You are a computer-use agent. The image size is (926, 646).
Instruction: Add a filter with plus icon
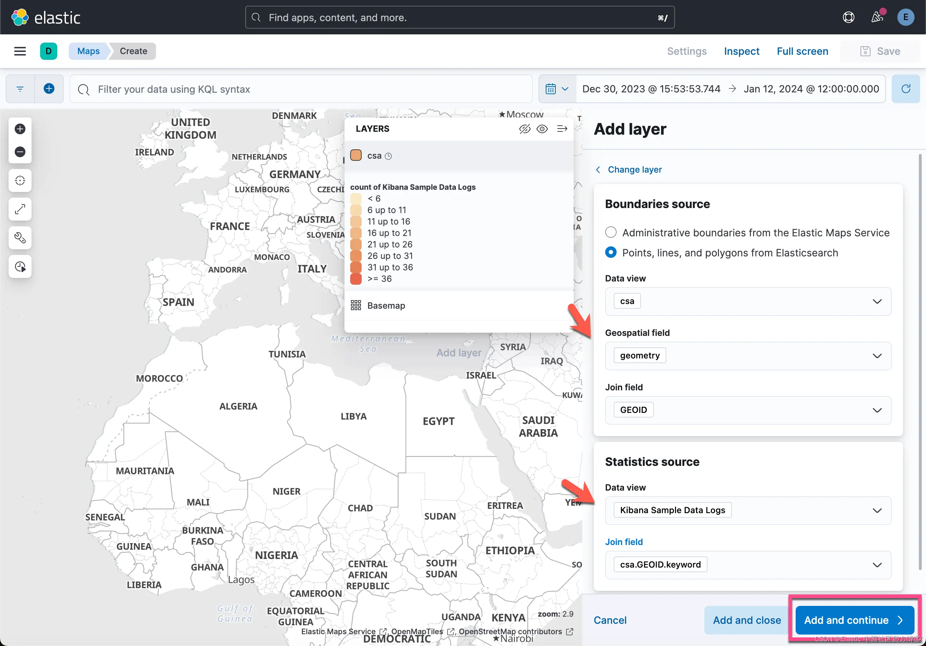coord(49,89)
